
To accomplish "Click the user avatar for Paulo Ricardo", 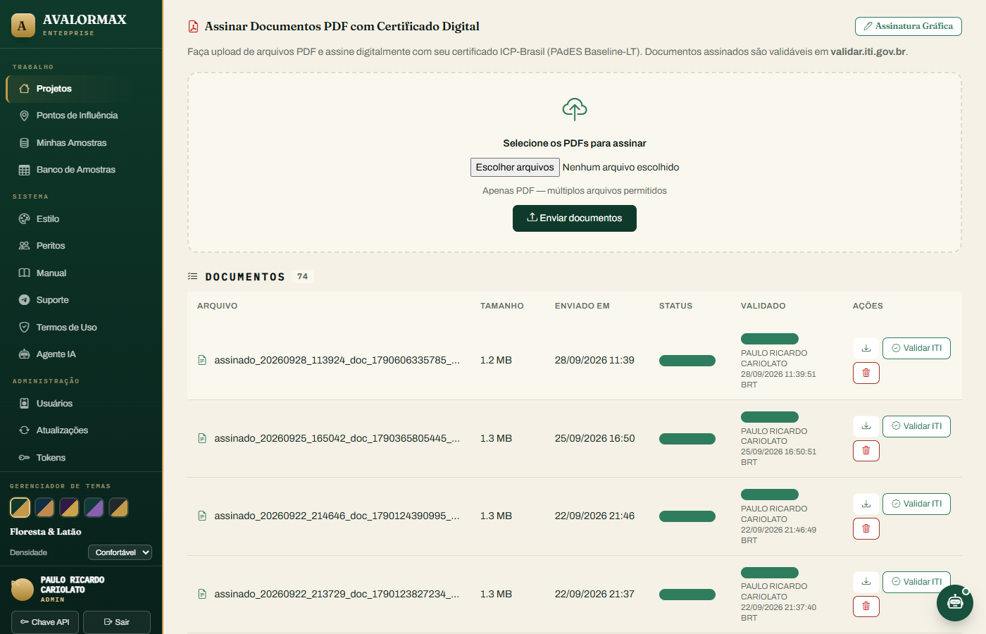I will pos(23,589).
